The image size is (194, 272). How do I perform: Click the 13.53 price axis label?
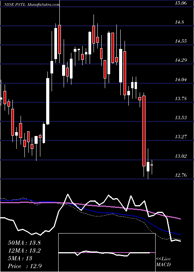(181, 118)
